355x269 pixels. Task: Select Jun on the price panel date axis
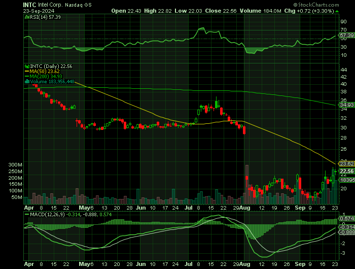[x=141, y=208]
